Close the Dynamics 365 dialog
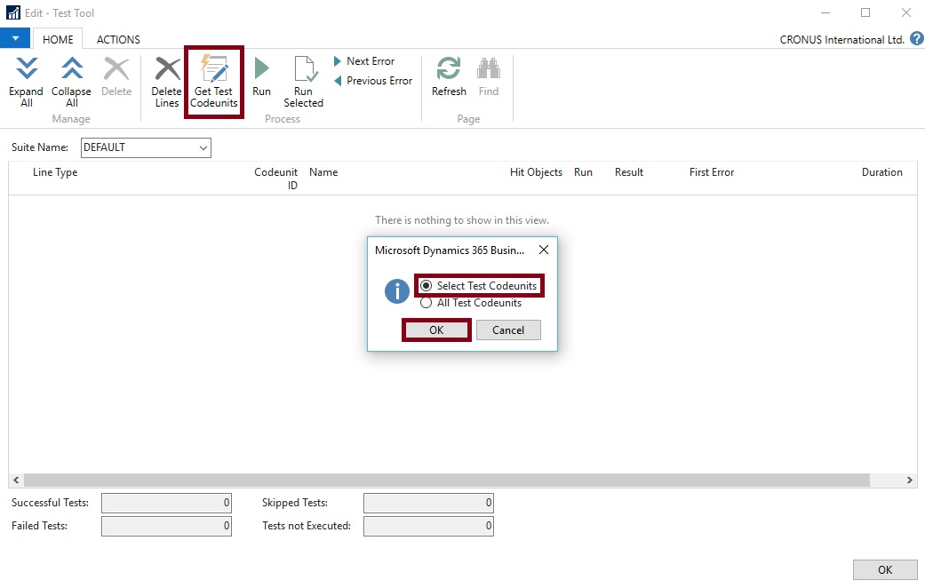 [x=544, y=250]
